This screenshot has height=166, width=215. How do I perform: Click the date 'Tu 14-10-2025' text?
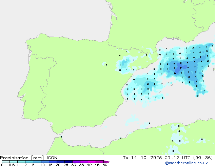click(x=142, y=158)
